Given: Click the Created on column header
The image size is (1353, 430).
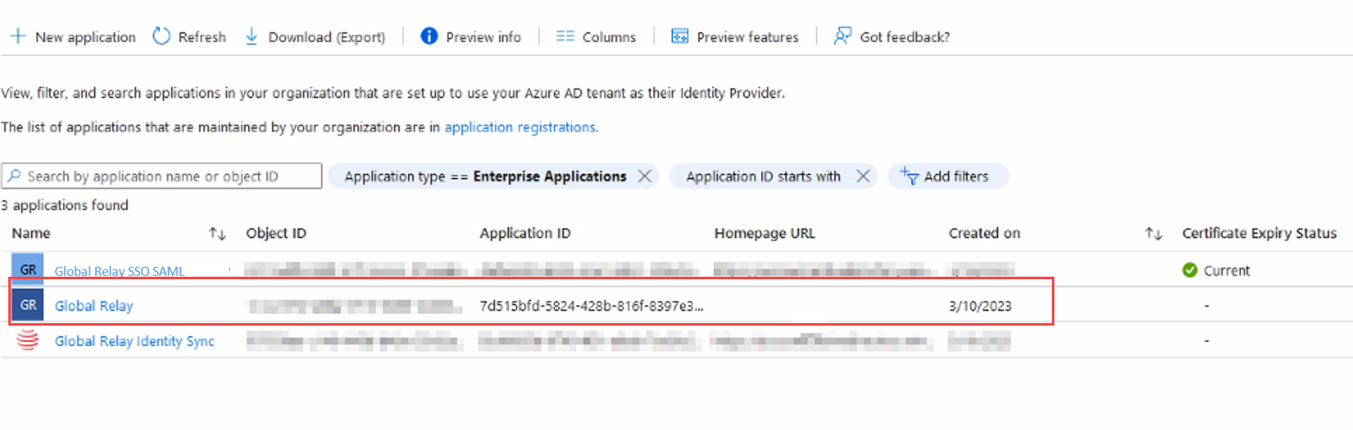Looking at the screenshot, I should point(985,234).
